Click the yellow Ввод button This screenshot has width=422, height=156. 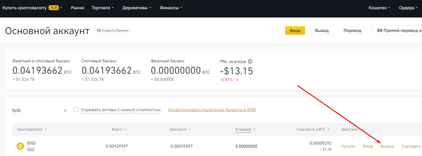coord(295,30)
